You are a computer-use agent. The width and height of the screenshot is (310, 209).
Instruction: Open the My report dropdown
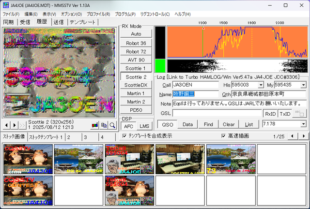303,85
